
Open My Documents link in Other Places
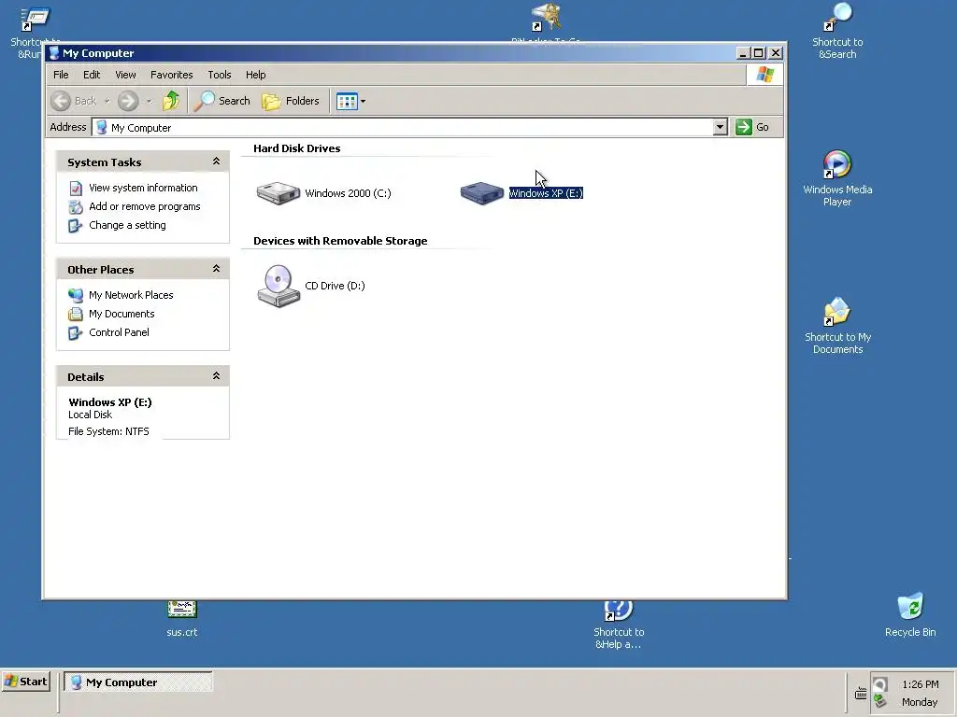(121, 314)
